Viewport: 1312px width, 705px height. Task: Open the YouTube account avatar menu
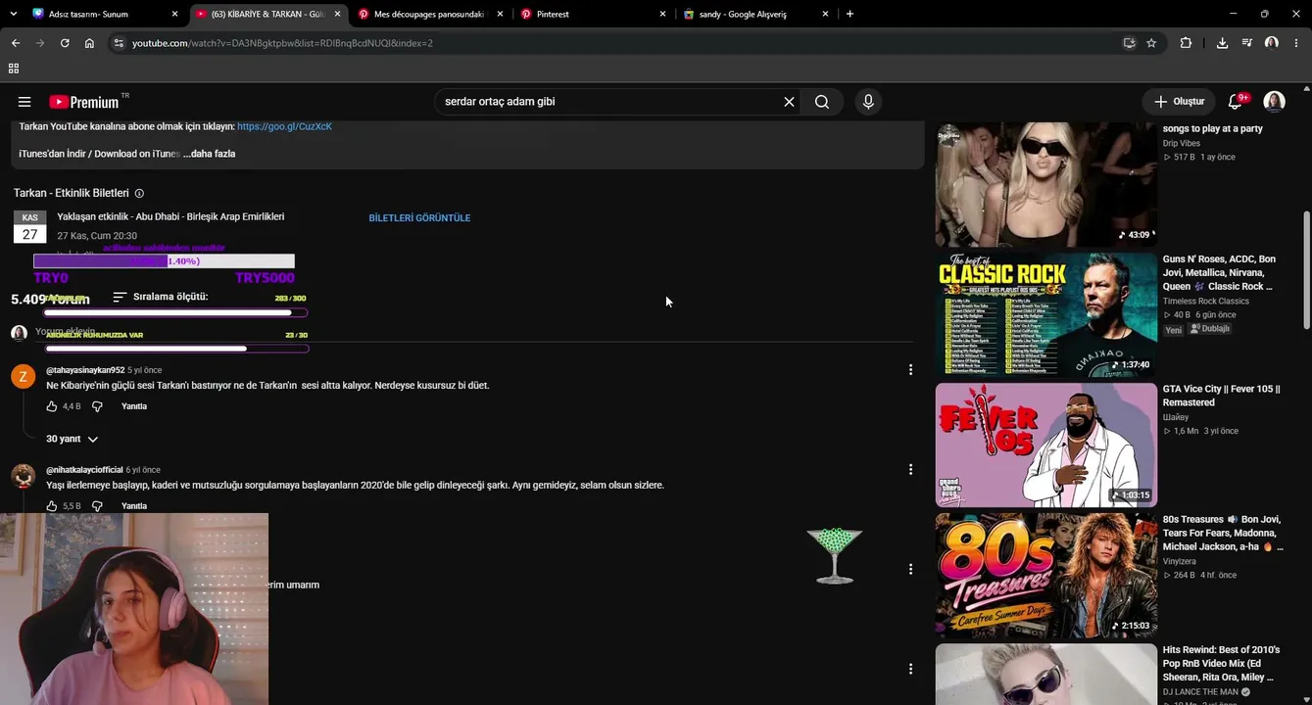(x=1274, y=102)
